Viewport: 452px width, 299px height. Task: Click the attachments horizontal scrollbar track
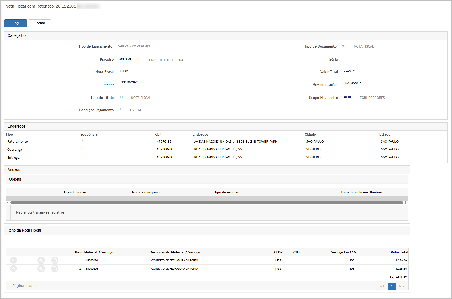pyautogui.click(x=207, y=203)
